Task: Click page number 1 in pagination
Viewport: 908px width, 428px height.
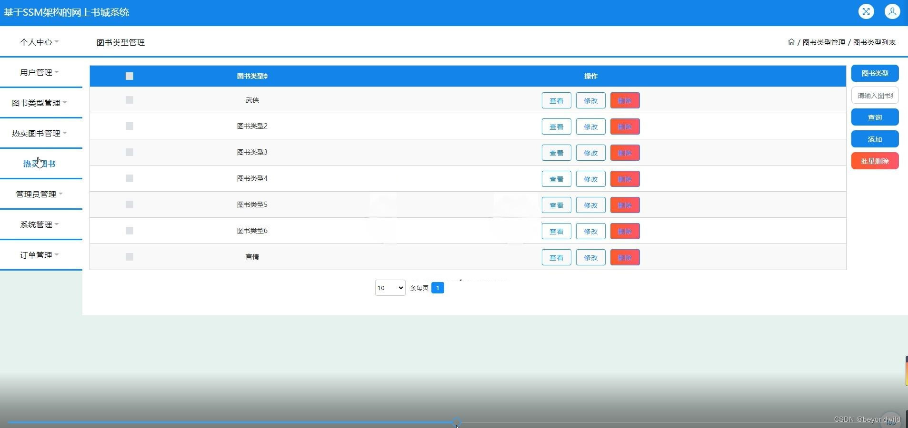Action: tap(437, 288)
